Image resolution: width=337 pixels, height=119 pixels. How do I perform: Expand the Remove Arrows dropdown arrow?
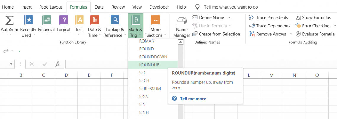click(x=291, y=34)
